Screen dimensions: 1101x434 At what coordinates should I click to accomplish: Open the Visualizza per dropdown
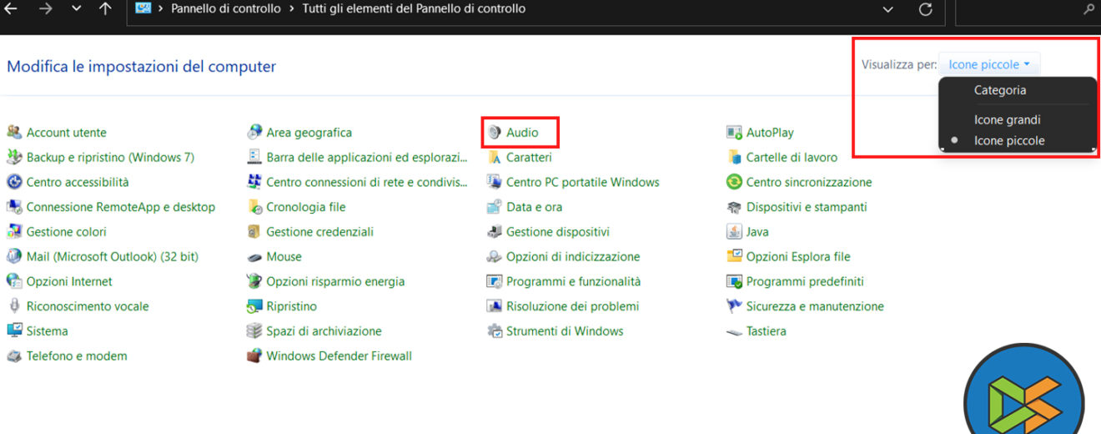989,64
